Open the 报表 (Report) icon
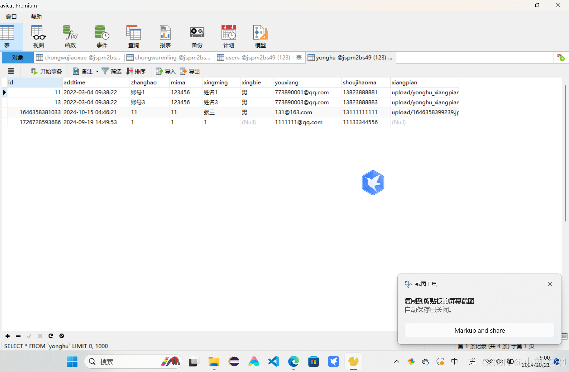The image size is (569, 372). [165, 36]
